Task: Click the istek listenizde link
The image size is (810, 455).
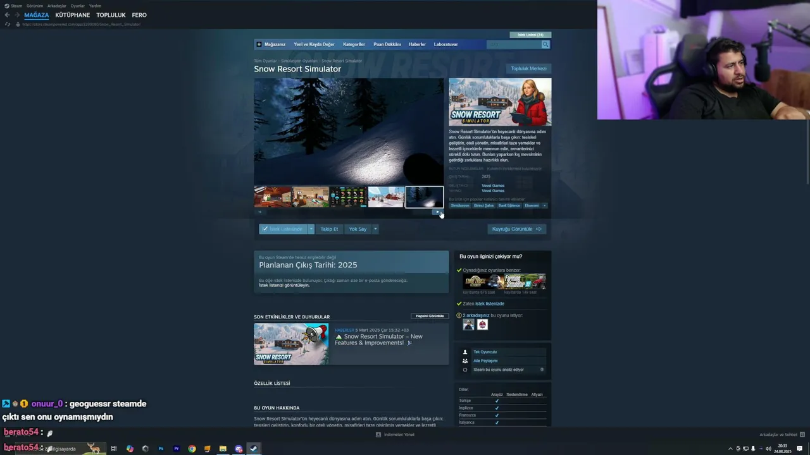Action: pyautogui.click(x=490, y=304)
